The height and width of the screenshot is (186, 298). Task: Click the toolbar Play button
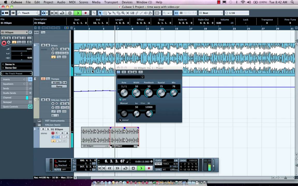click(78, 13)
